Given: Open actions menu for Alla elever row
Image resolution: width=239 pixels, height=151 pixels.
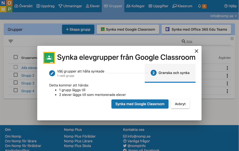Looking at the screenshot, I should 227,68.
